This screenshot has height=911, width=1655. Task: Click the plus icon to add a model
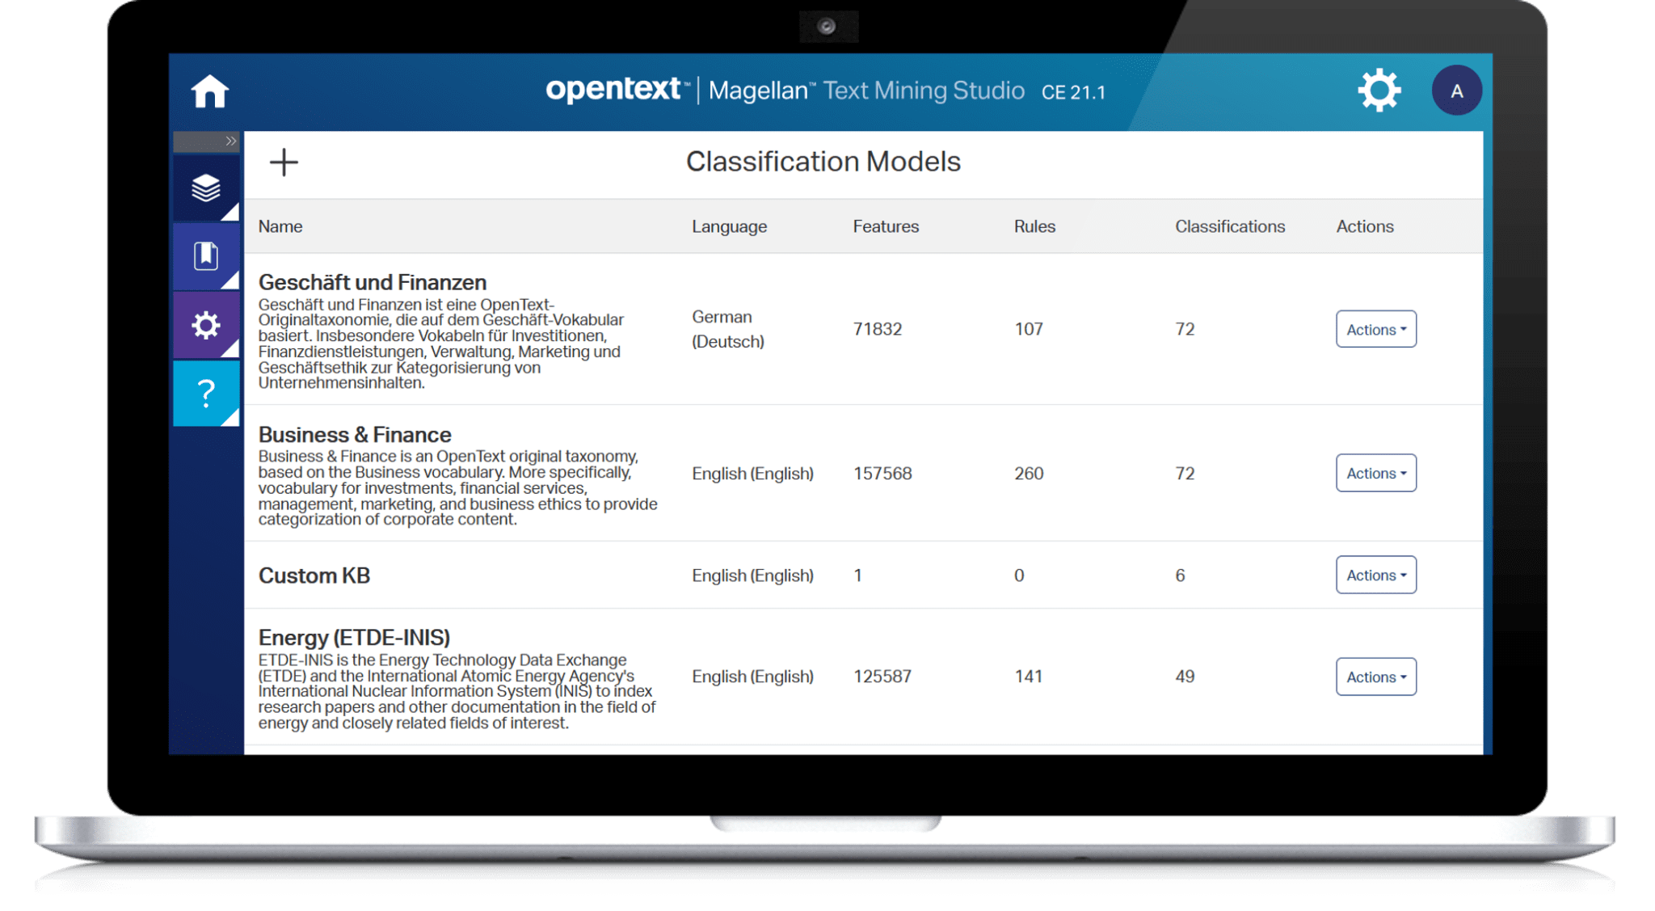point(283,162)
